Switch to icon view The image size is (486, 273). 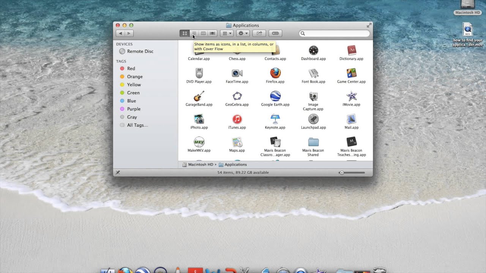tap(185, 33)
